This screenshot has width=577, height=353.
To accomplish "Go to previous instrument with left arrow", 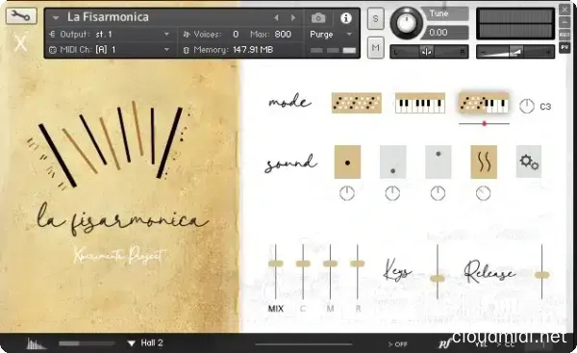I will tap(276, 17).
